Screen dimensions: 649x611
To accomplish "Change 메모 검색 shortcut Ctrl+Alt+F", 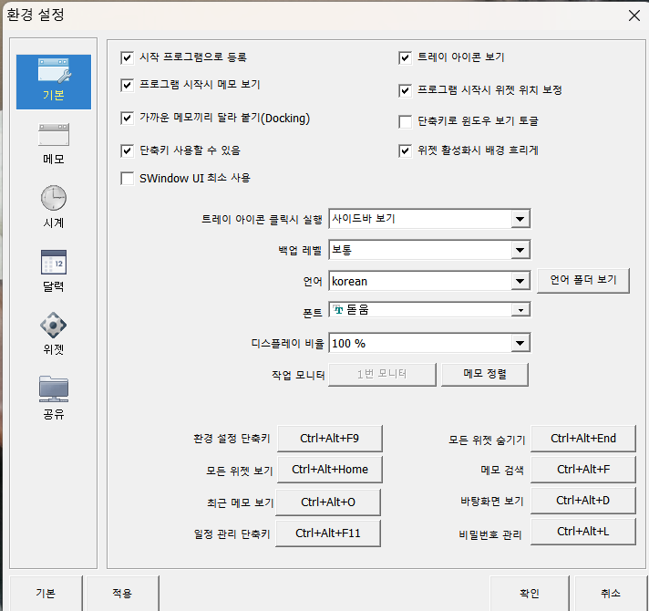I will pyautogui.click(x=583, y=470).
